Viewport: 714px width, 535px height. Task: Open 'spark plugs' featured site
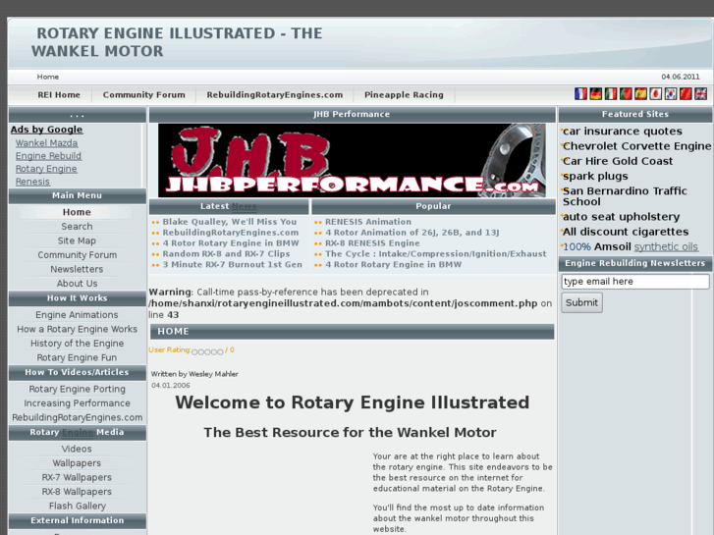point(595,177)
